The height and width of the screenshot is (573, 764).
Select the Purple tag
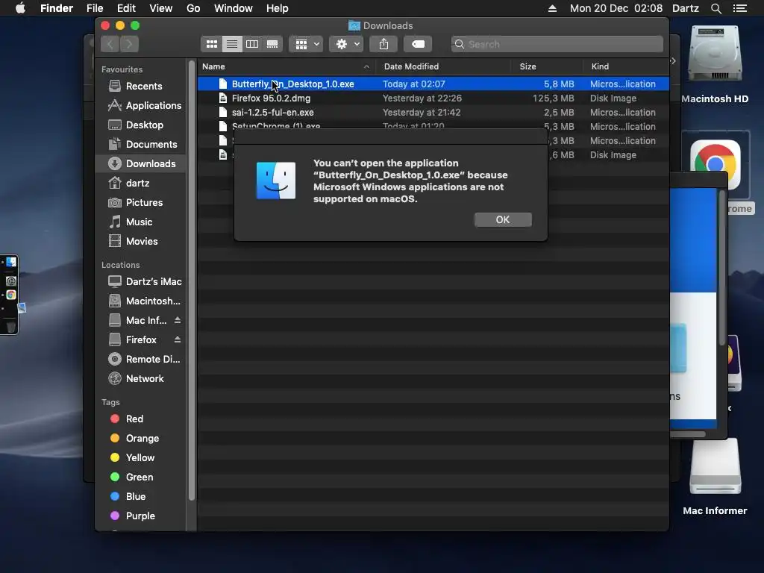(141, 516)
